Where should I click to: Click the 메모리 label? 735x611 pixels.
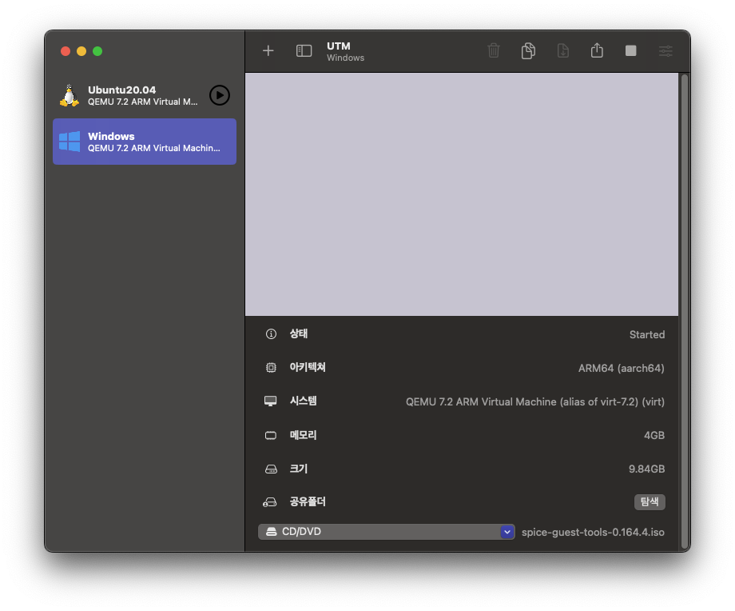304,436
